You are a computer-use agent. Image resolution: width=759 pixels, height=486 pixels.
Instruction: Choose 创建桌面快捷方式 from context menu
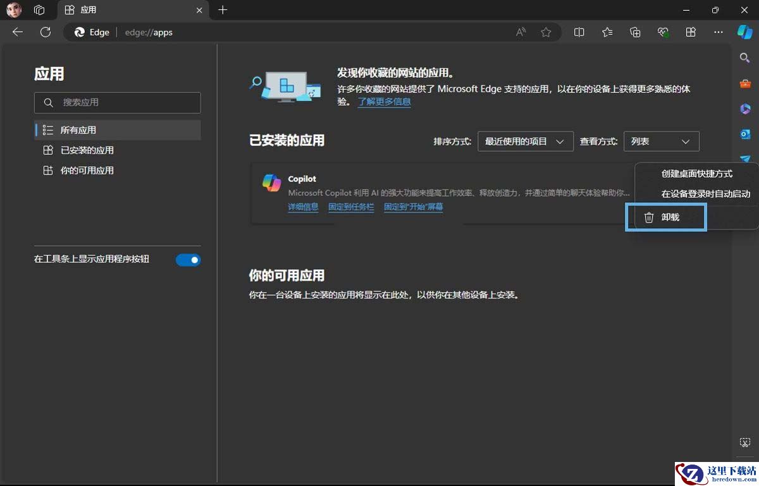point(697,174)
